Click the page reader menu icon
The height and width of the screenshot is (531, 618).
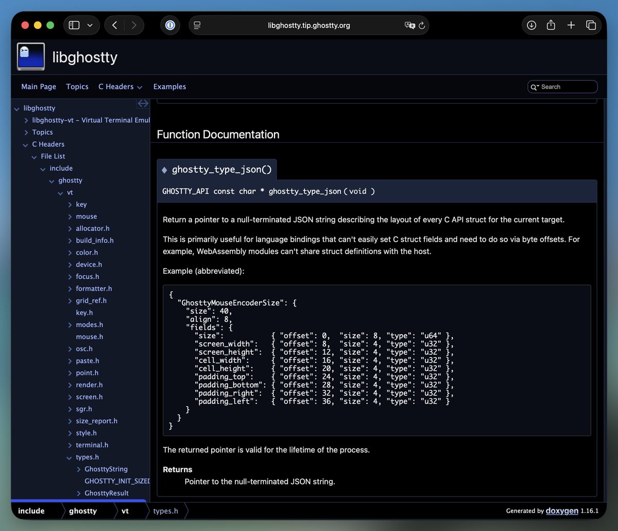pyautogui.click(x=197, y=25)
